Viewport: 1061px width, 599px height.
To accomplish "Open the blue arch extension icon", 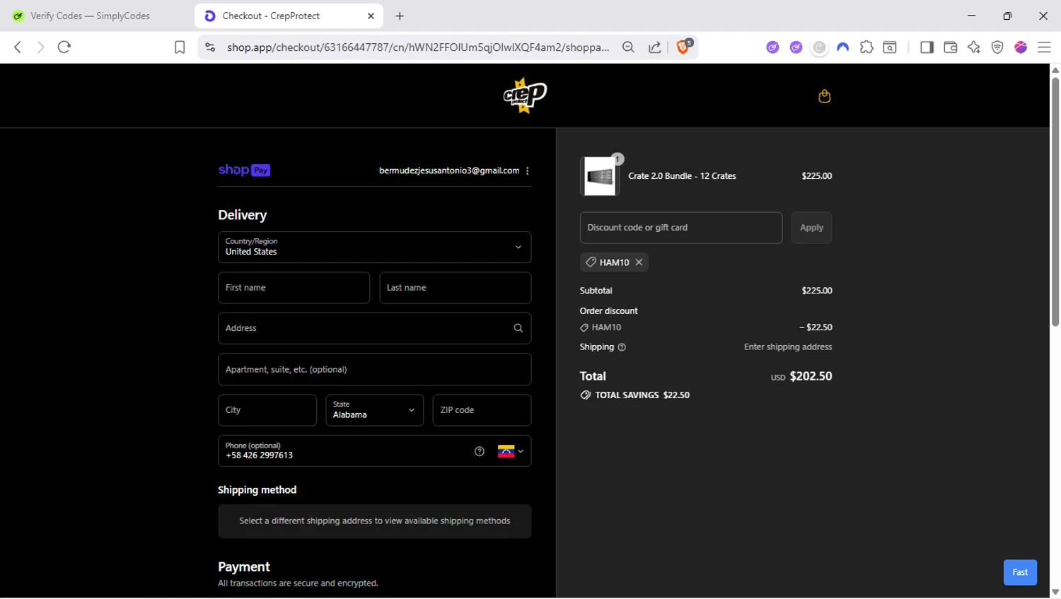I will tap(842, 47).
